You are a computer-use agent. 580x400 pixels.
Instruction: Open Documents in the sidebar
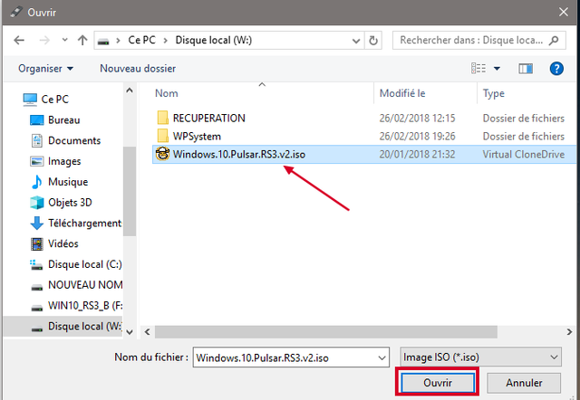coord(74,140)
